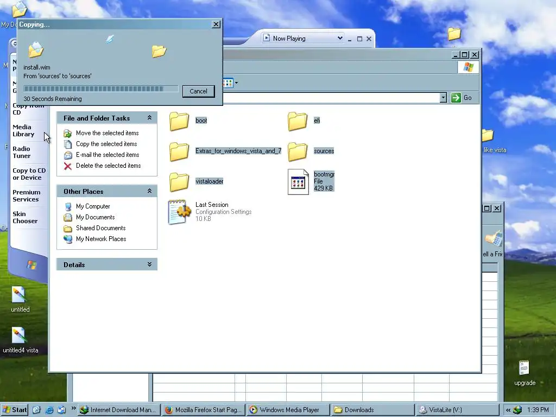Switch to Downloads taskbar button
The image size is (556, 417).
tap(373, 410)
